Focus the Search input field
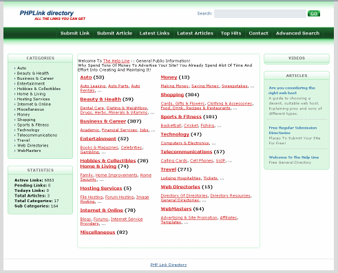The width and height of the screenshot is (338, 273). 260,14
